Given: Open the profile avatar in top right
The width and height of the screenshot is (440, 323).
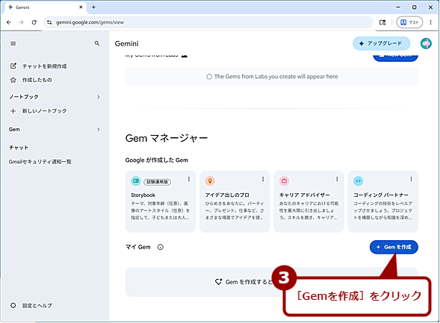Looking at the screenshot, I should coord(426,43).
